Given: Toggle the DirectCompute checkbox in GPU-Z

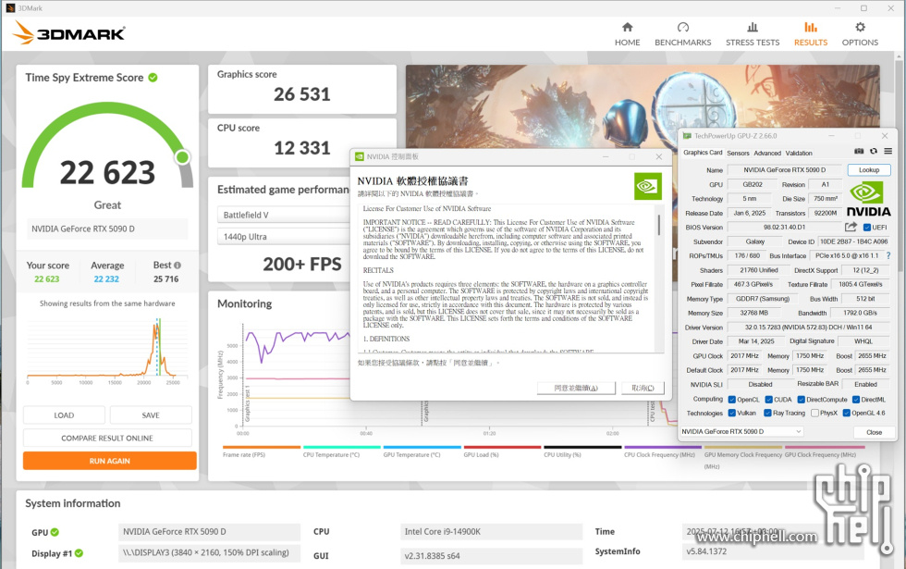Looking at the screenshot, I should (x=802, y=400).
